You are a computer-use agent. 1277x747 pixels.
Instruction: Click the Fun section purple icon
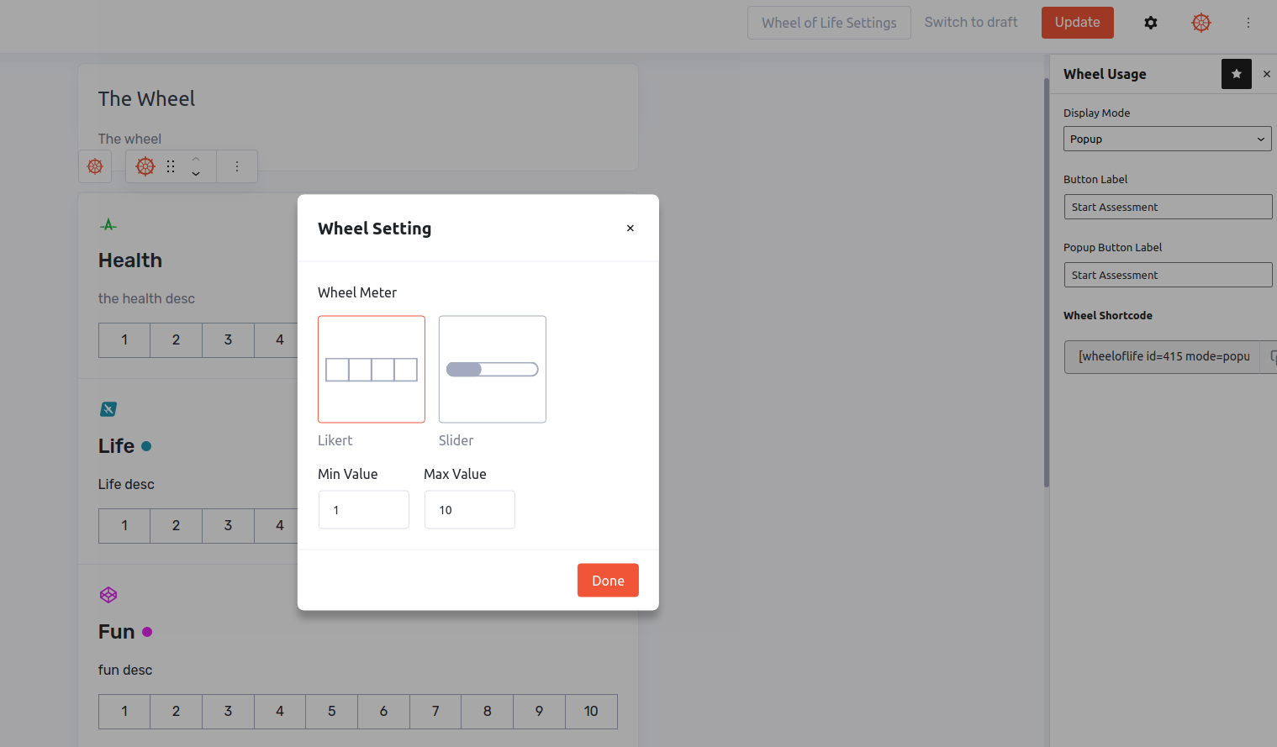108,595
